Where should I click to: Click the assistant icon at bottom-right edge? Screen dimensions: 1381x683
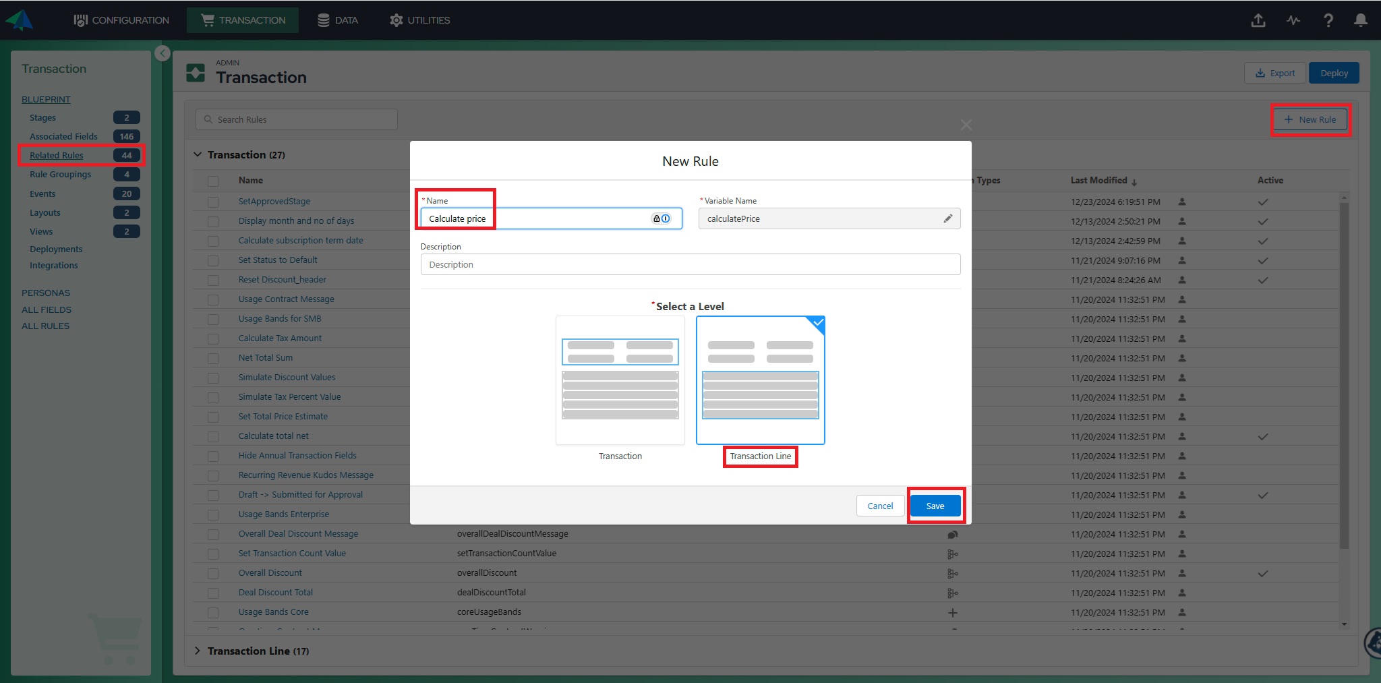tap(1373, 643)
